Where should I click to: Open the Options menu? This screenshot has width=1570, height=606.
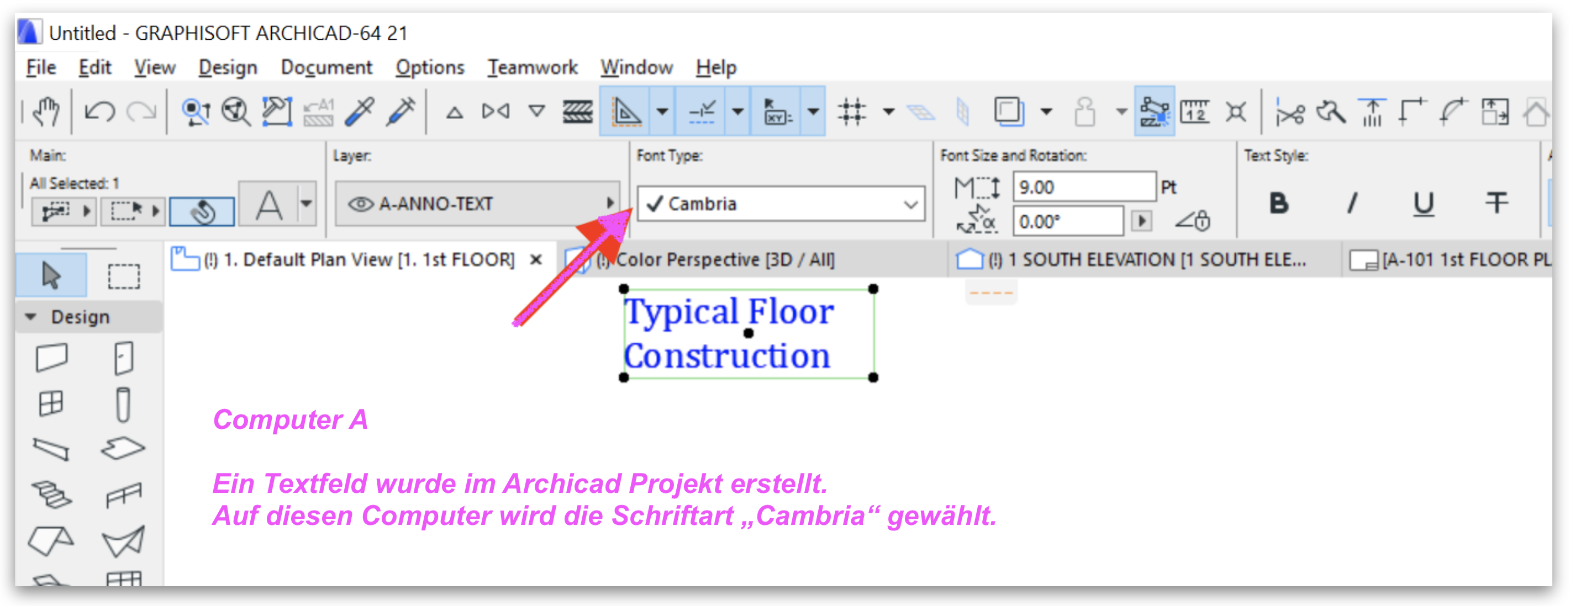pos(430,67)
